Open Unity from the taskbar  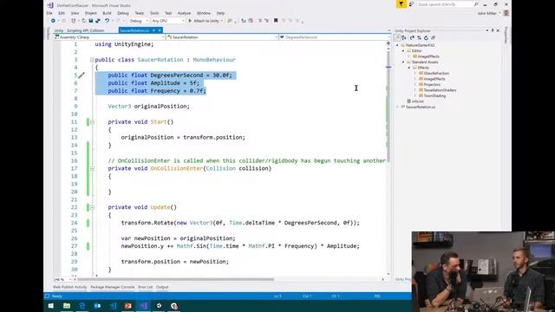coord(159,306)
